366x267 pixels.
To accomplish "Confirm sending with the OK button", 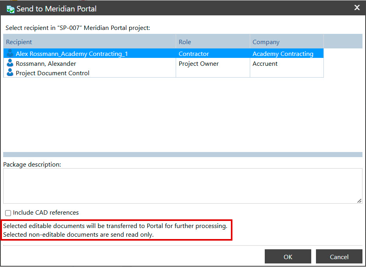I will [x=288, y=256].
